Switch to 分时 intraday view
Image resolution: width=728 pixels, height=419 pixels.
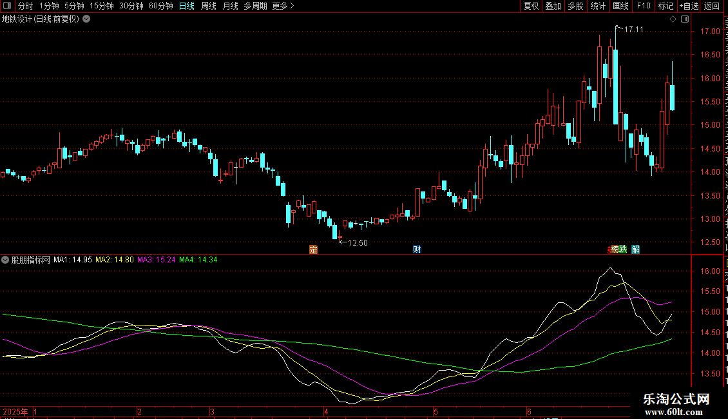coord(26,6)
